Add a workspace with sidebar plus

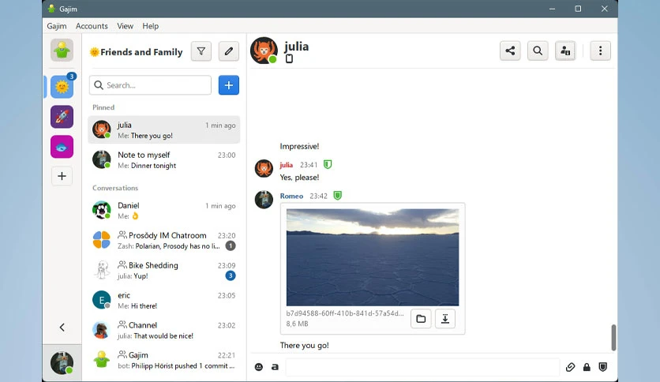pos(62,176)
